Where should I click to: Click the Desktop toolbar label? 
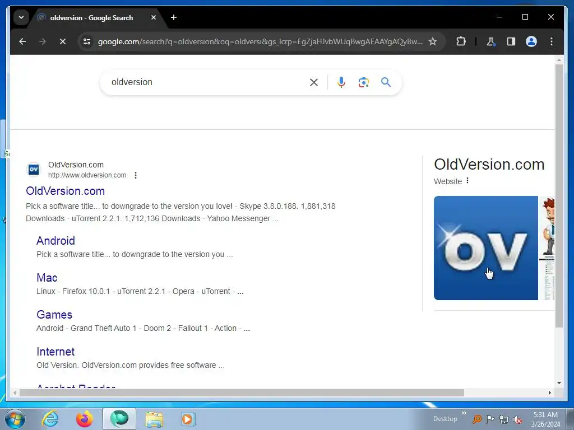[445, 419]
